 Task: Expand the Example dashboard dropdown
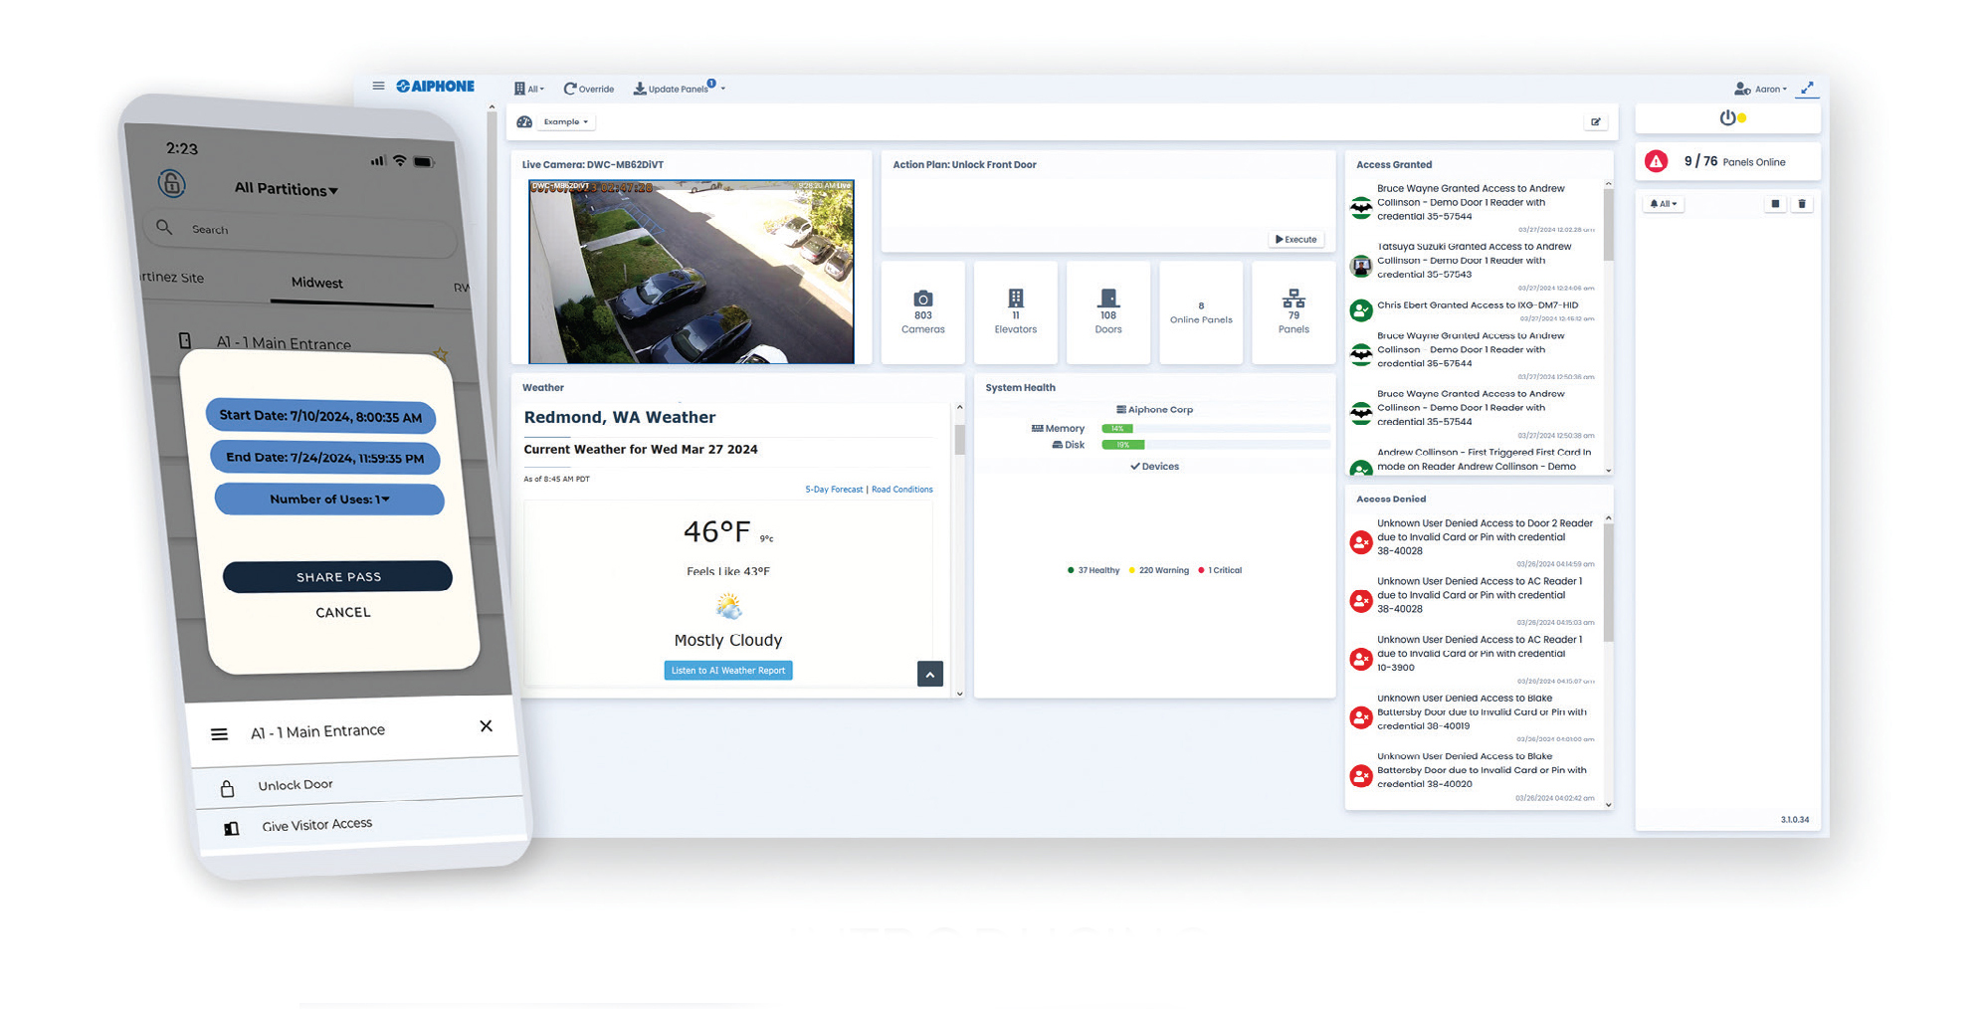click(x=566, y=122)
